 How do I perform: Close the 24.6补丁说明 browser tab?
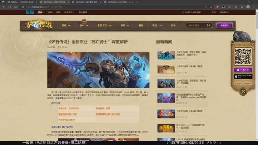point(133,2)
